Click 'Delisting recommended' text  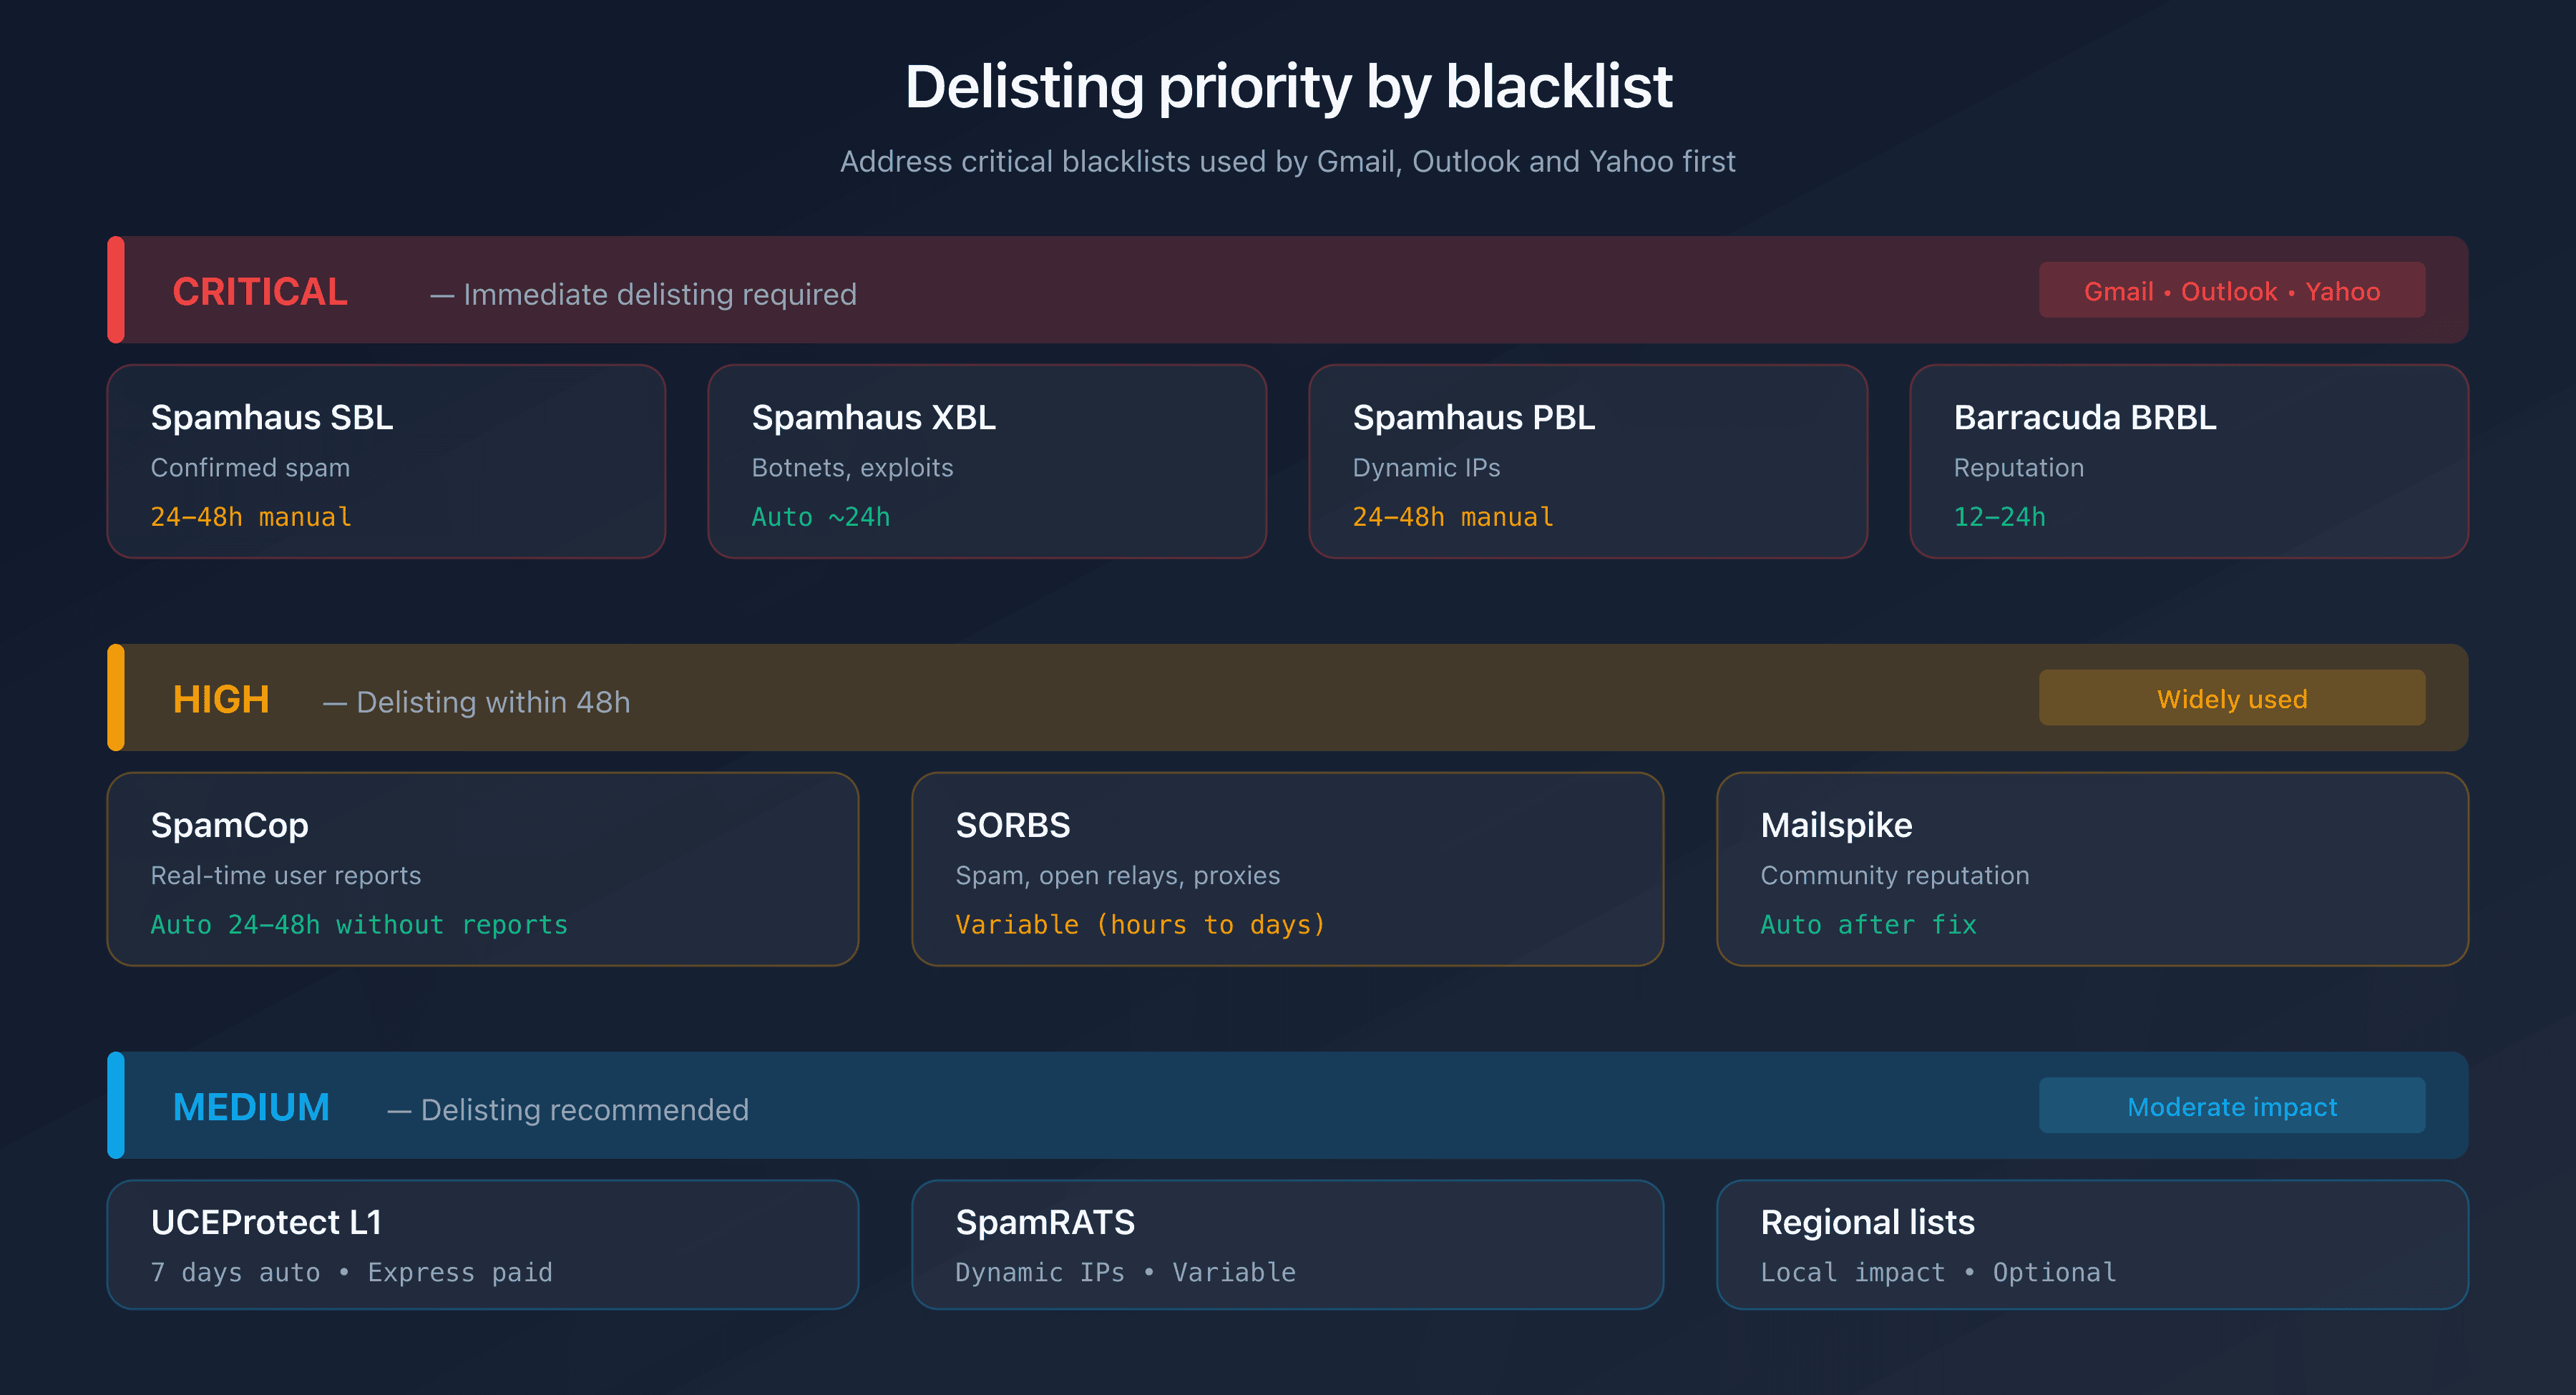tap(584, 1110)
